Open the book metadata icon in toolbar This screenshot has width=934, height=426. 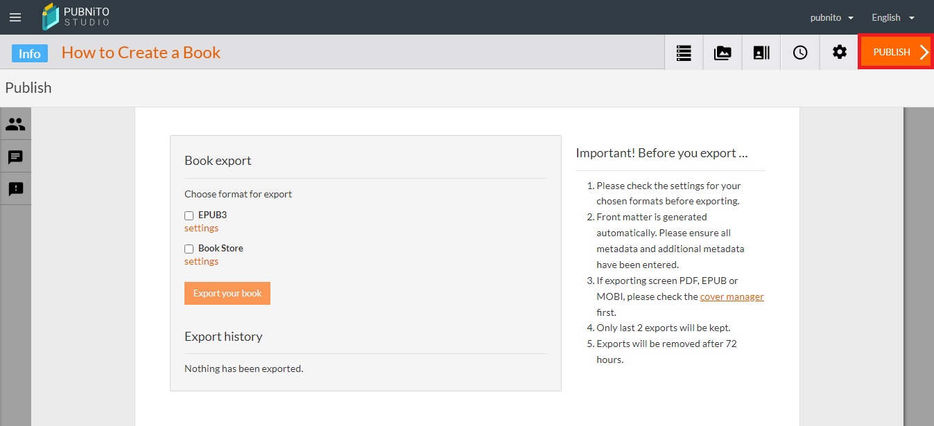pos(761,53)
